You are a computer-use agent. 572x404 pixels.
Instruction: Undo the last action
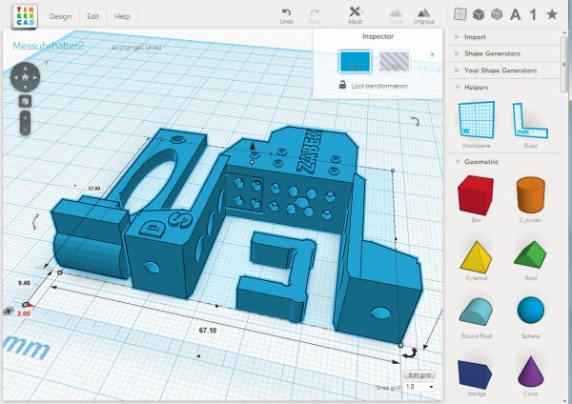[286, 16]
